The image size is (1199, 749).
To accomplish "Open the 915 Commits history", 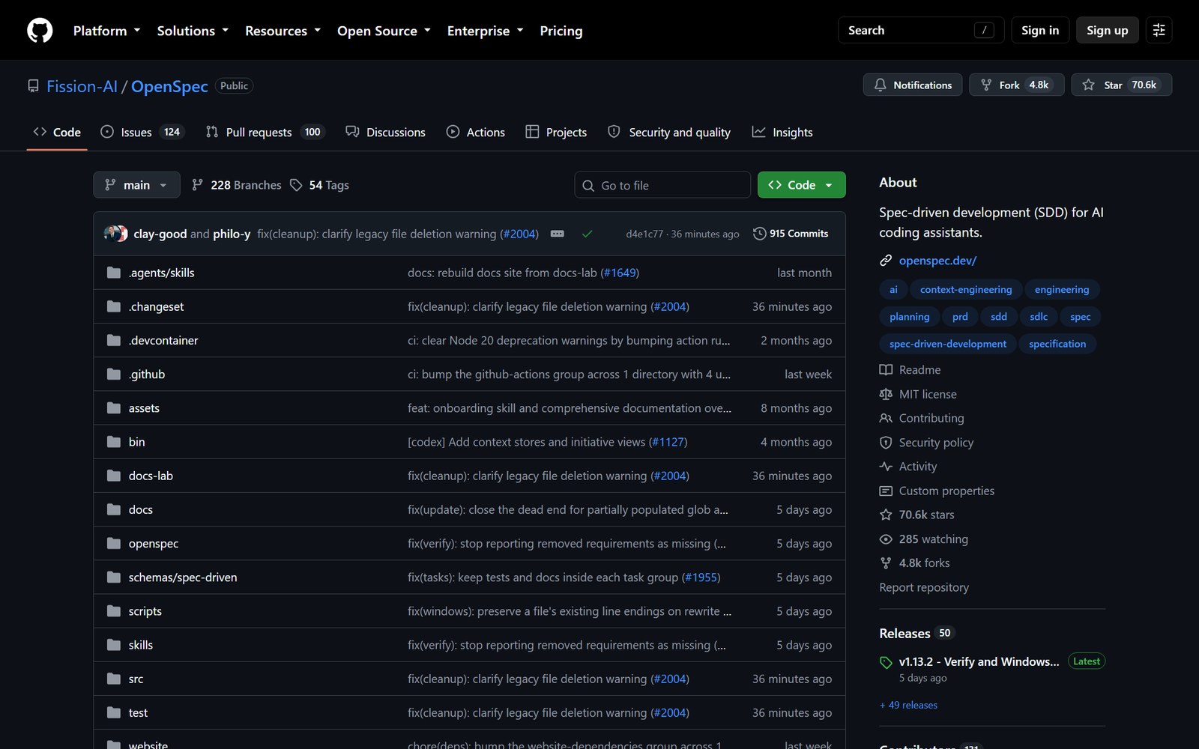I will coord(791,234).
